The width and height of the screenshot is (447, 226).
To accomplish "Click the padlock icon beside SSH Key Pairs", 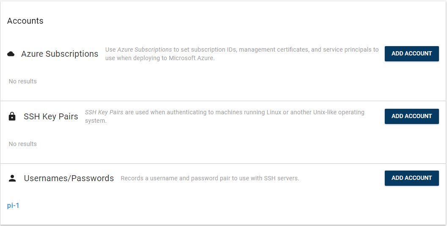I will tap(12, 116).
